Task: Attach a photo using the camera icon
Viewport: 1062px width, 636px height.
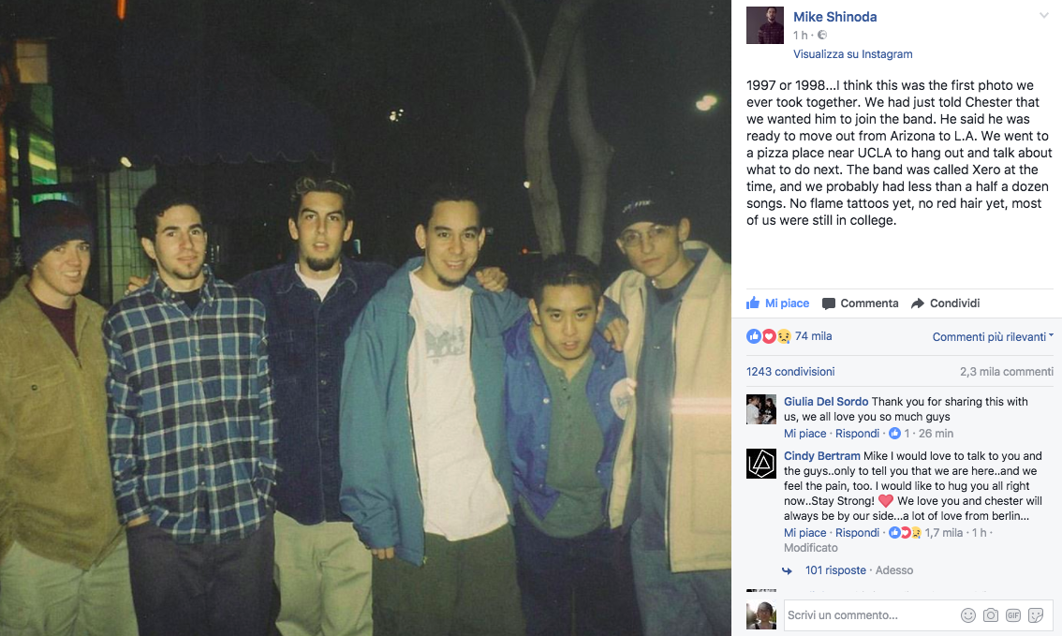Action: [991, 615]
